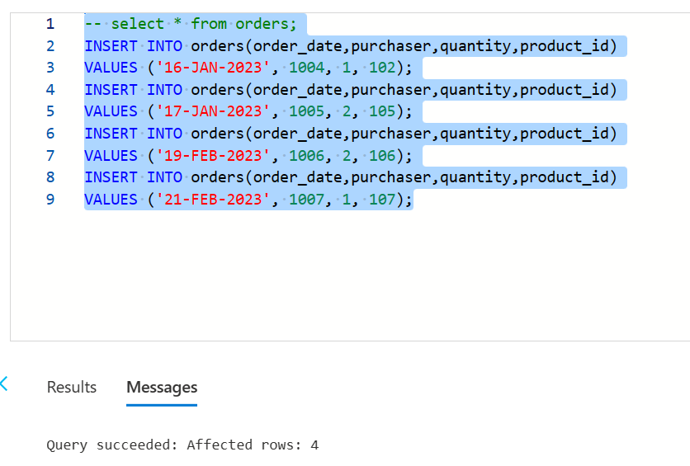Click the product id value 105

point(382,111)
